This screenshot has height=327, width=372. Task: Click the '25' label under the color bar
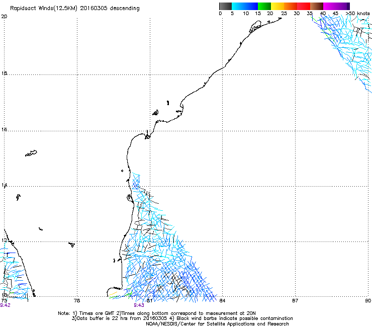(x=284, y=14)
